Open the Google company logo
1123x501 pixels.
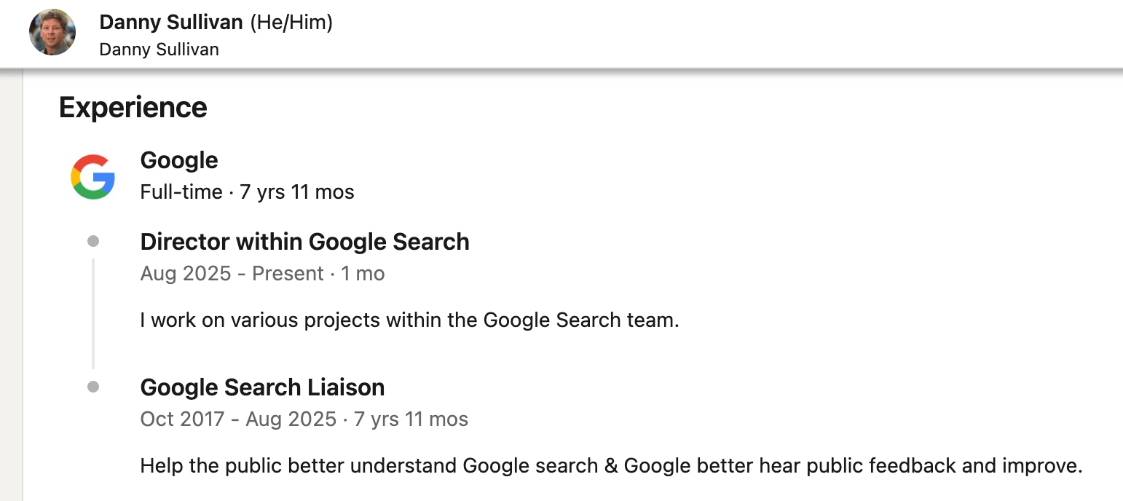click(x=92, y=177)
